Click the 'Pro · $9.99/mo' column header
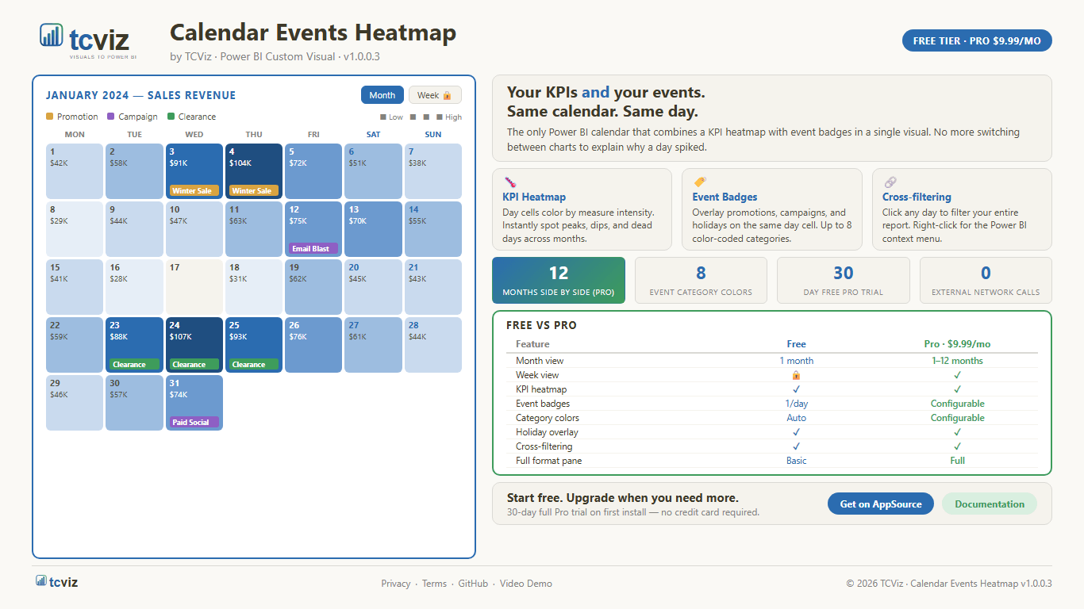 pos(957,344)
